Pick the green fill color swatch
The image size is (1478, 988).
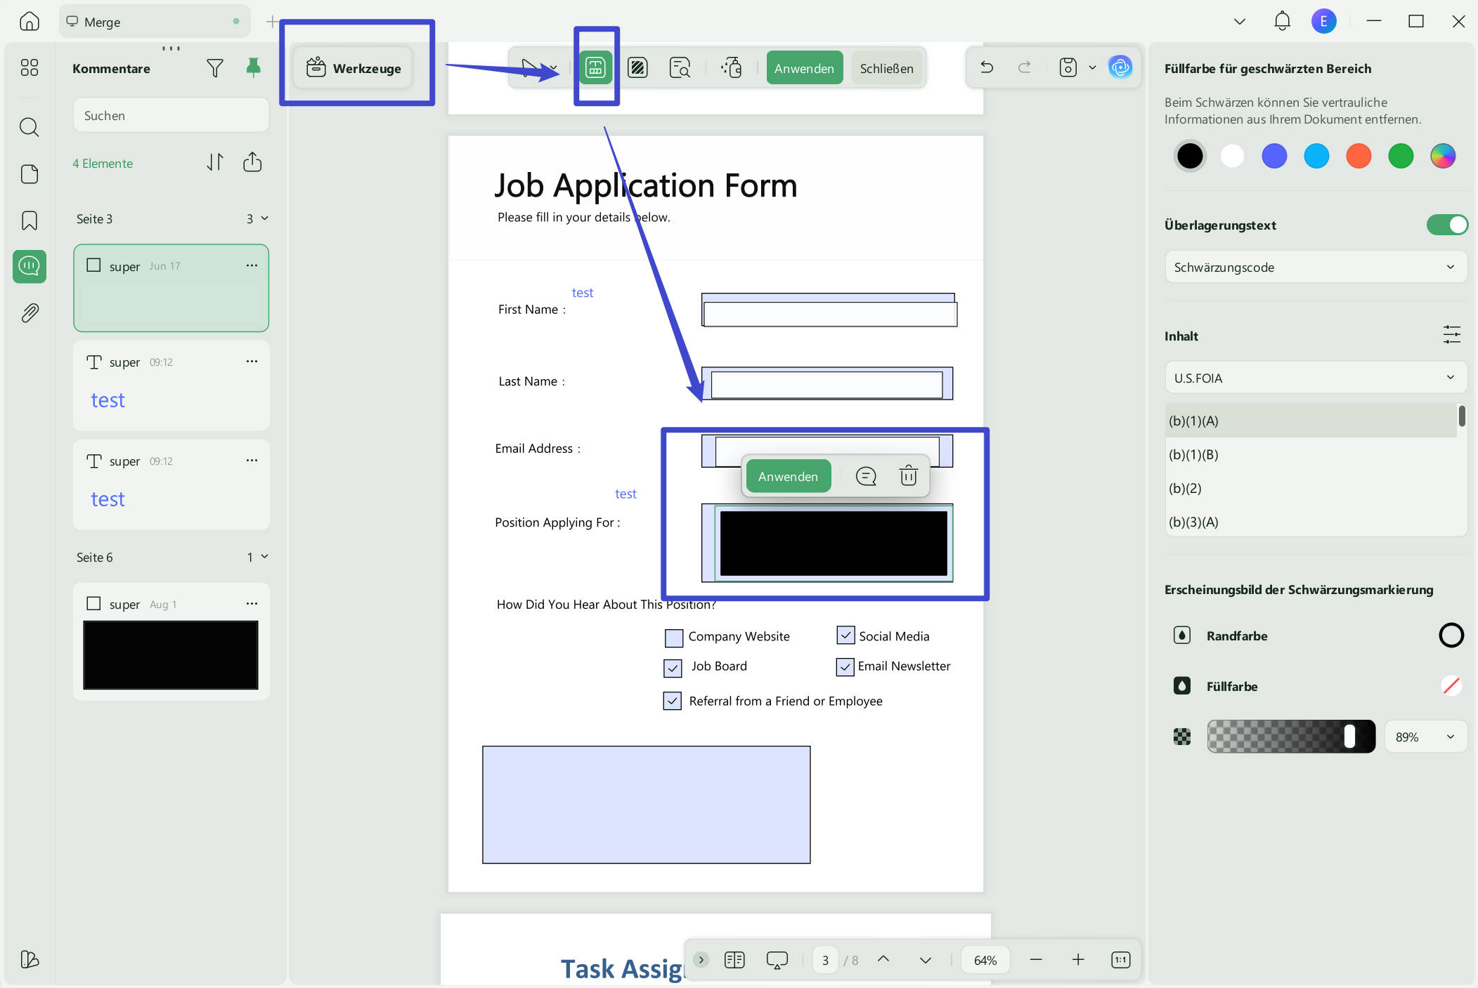[1401, 156]
